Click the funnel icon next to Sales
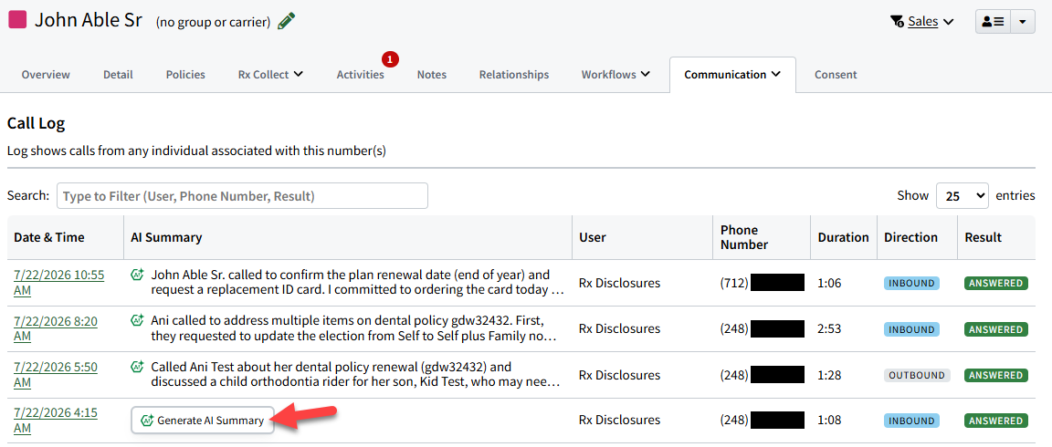 [x=897, y=22]
